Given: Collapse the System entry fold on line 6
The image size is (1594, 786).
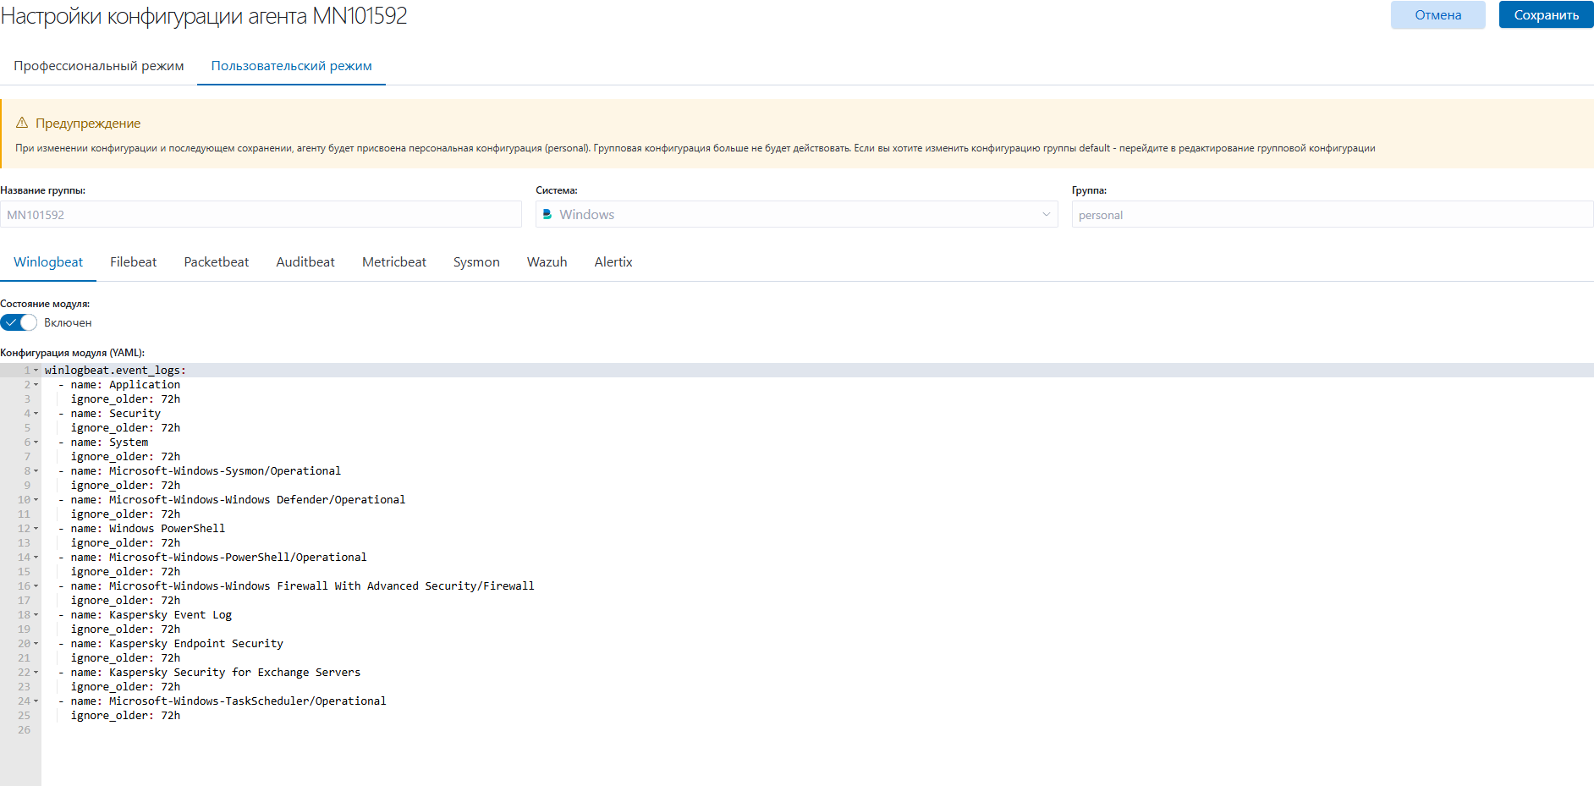Looking at the screenshot, I should tap(36, 442).
